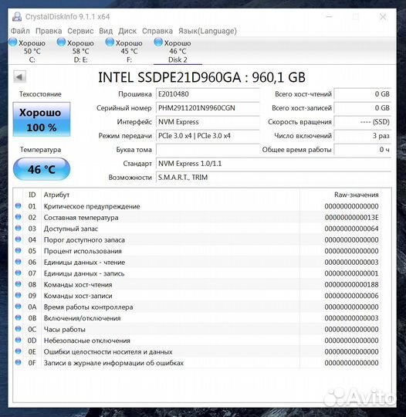Screen dimensions: 406x417
Task: Click the Прошивка field E2010480
Action: tap(208, 94)
